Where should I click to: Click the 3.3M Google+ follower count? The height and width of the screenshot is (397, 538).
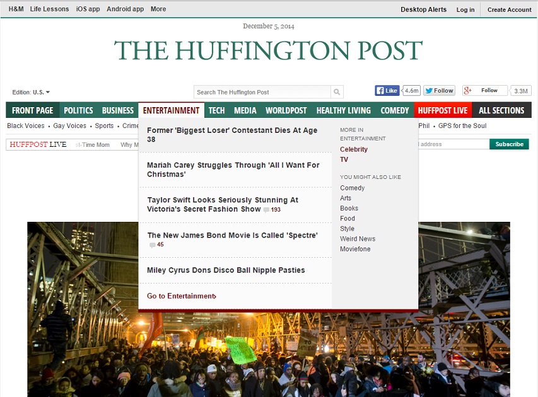(522, 90)
